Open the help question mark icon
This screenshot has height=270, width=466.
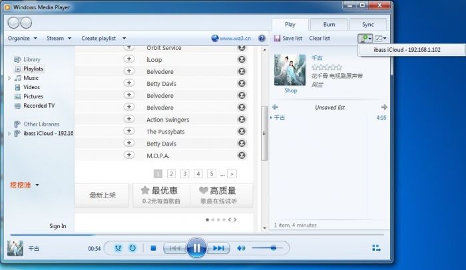262,39
